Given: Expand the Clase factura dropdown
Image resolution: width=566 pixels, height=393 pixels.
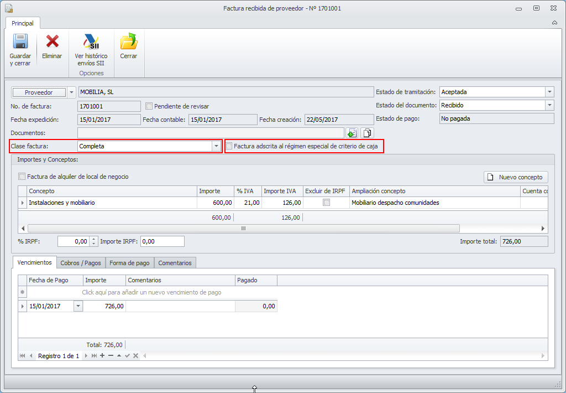Looking at the screenshot, I should [216, 146].
